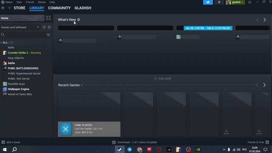Open Windows notification center
The width and height of the screenshot is (272, 153).
pos(265,150)
